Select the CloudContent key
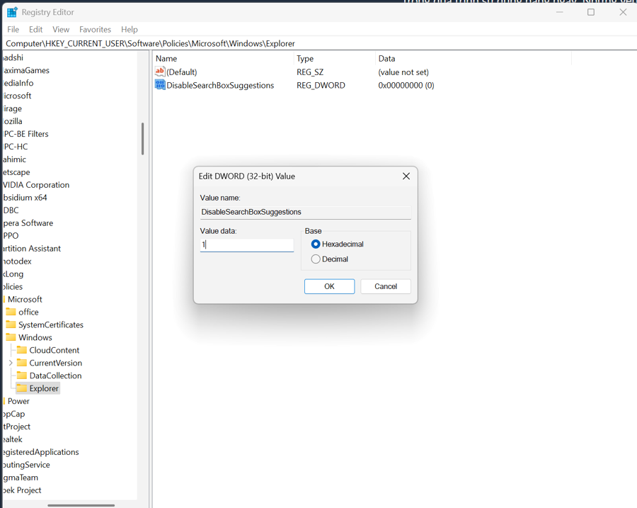637x508 pixels. [x=54, y=350]
